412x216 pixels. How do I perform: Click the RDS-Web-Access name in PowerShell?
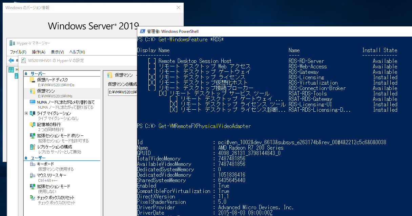[308, 67]
